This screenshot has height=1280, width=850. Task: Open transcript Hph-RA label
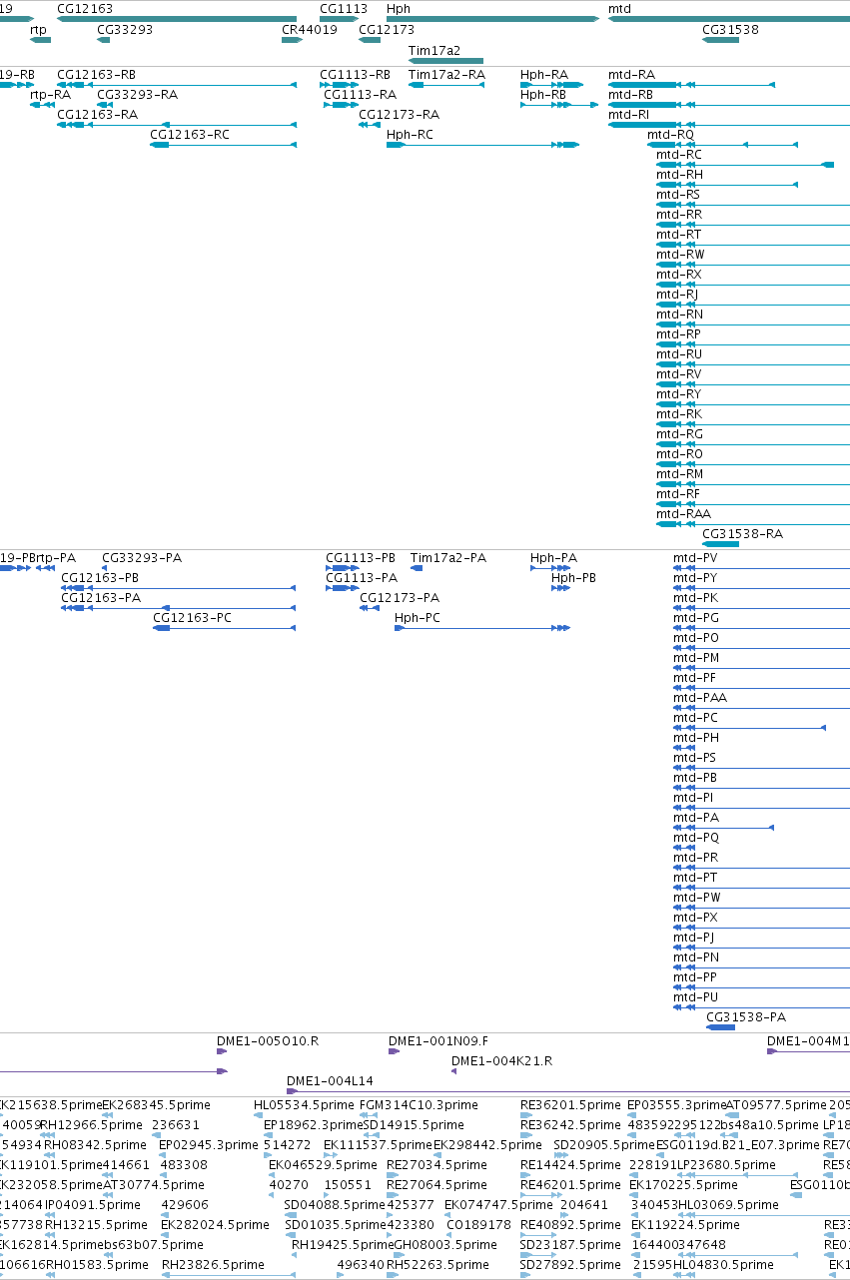(x=544, y=74)
